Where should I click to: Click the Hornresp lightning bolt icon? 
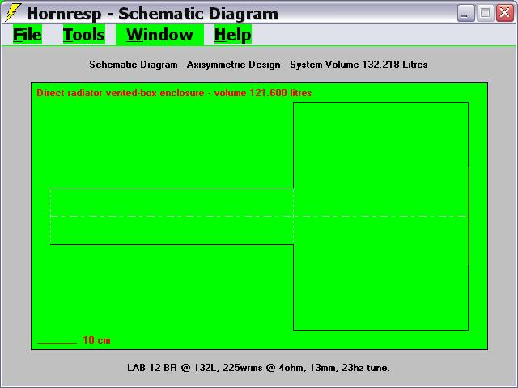13,13
